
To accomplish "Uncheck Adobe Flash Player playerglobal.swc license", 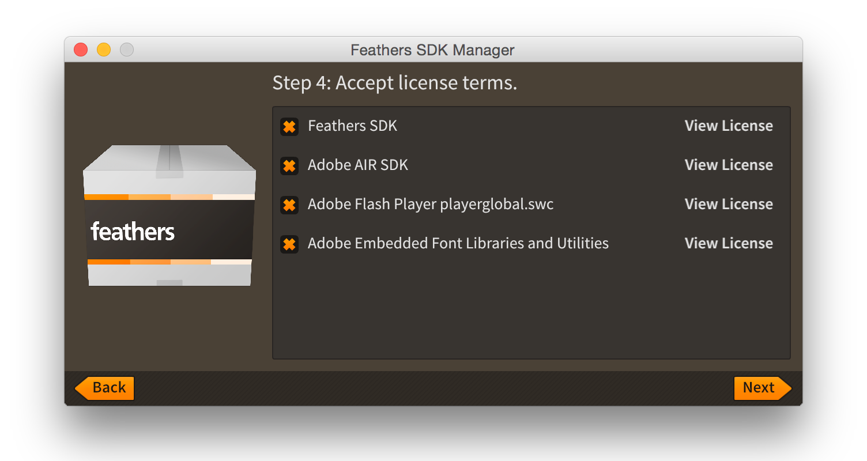I will (x=289, y=205).
